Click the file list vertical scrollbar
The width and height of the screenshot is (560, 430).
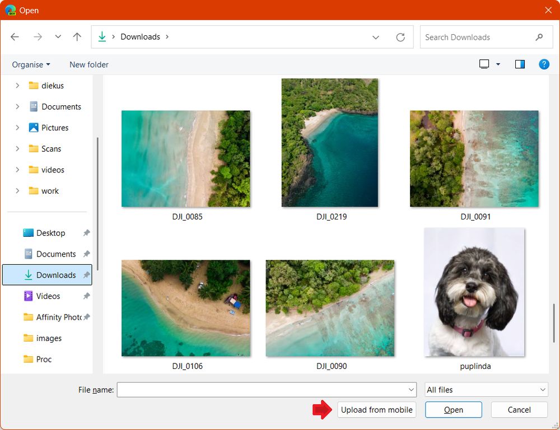coord(554,323)
